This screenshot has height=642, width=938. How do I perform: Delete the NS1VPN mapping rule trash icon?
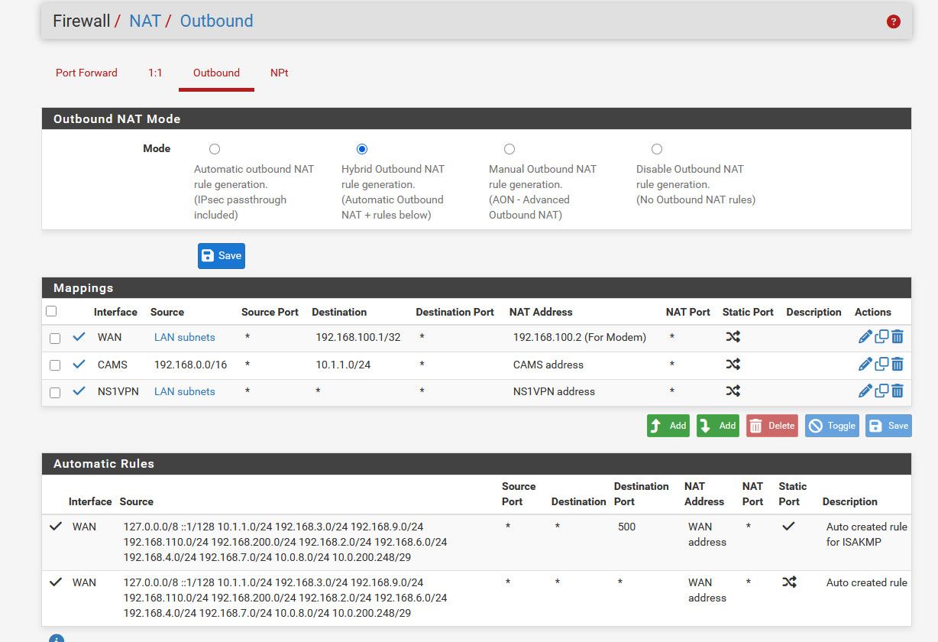point(898,391)
